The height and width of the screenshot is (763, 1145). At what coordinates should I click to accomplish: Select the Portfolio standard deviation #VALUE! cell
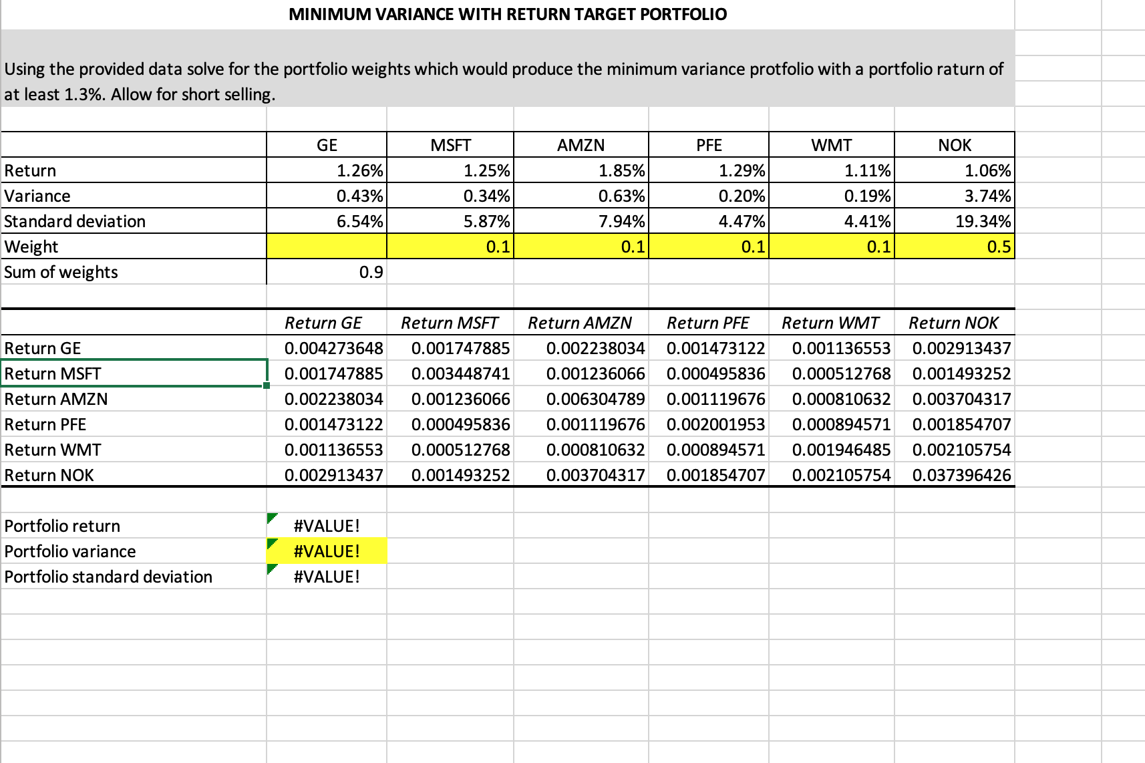[327, 577]
